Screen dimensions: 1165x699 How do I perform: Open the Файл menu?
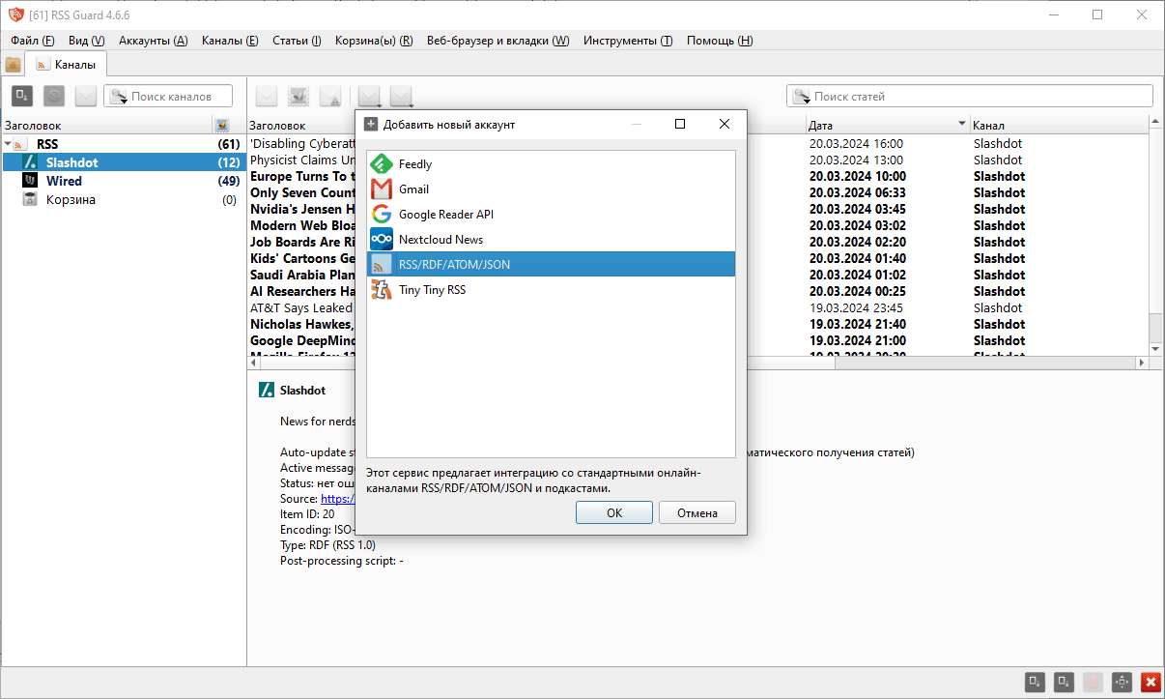coord(33,41)
